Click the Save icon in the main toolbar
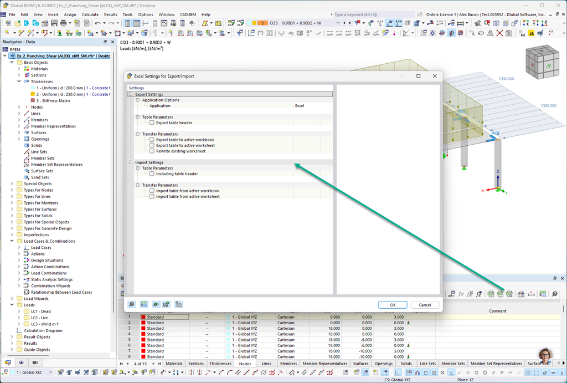This screenshot has width=567, height=383. click(54, 23)
